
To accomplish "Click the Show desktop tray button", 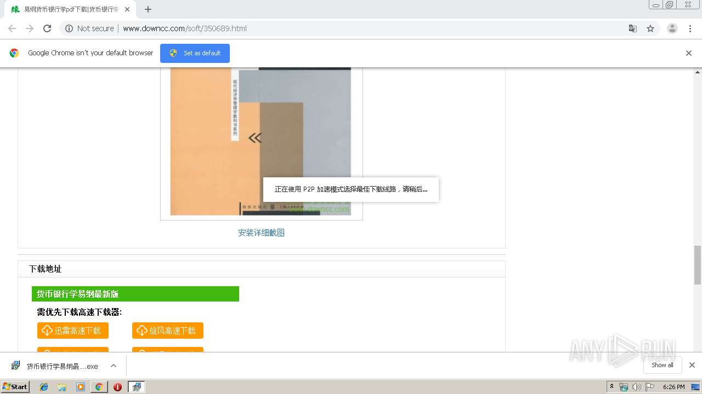I will [696, 387].
